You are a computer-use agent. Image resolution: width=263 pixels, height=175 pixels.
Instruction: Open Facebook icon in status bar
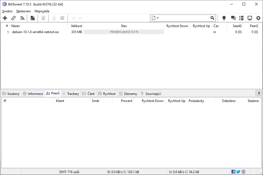click(233, 172)
